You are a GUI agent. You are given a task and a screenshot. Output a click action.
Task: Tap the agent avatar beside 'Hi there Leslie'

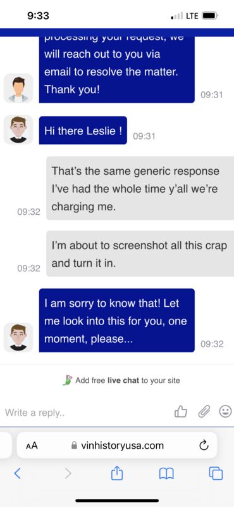tap(18, 130)
